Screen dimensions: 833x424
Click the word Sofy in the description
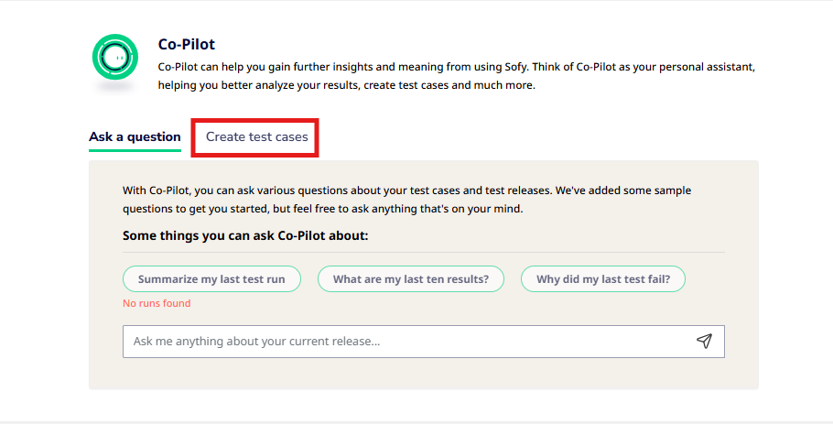[x=515, y=67]
